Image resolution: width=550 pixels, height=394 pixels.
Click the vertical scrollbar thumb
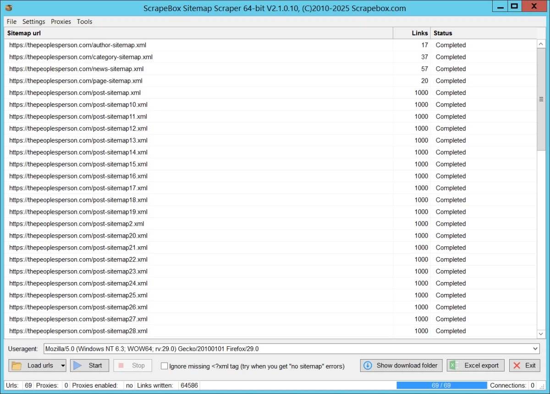tap(541, 99)
